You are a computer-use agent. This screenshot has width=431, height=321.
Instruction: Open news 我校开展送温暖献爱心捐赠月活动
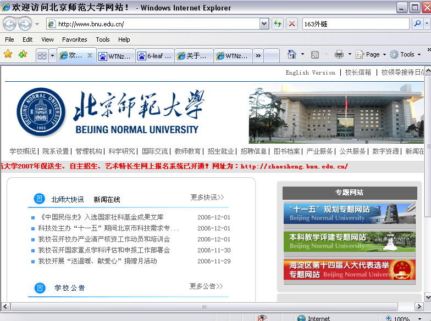tap(98, 261)
